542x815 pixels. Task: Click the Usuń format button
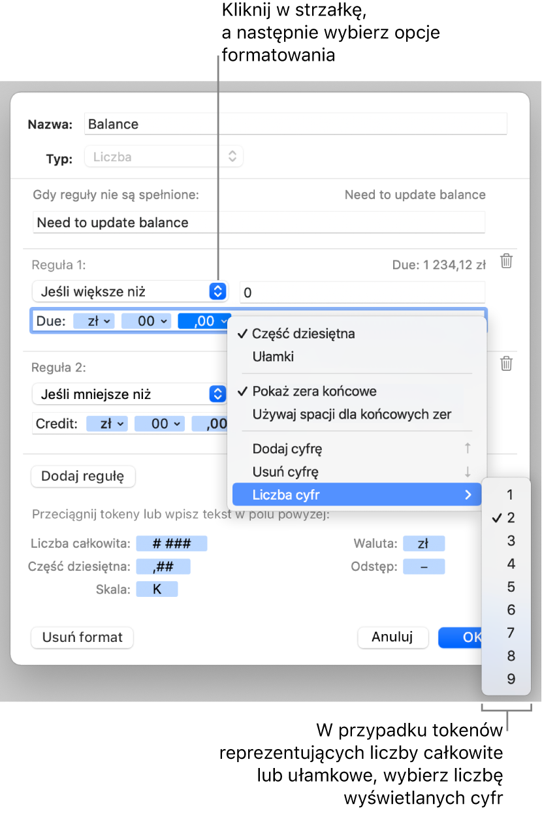tap(82, 637)
